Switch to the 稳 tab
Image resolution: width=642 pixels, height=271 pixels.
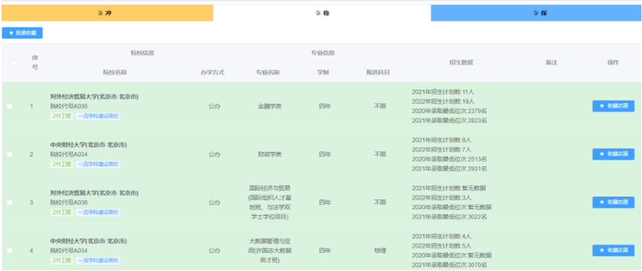tap(322, 13)
